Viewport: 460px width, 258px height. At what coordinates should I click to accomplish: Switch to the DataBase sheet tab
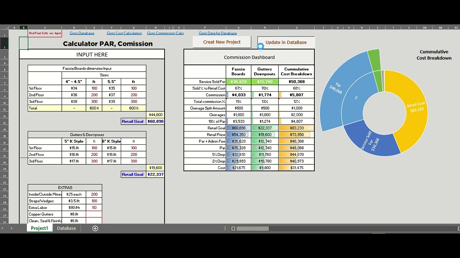click(66, 228)
